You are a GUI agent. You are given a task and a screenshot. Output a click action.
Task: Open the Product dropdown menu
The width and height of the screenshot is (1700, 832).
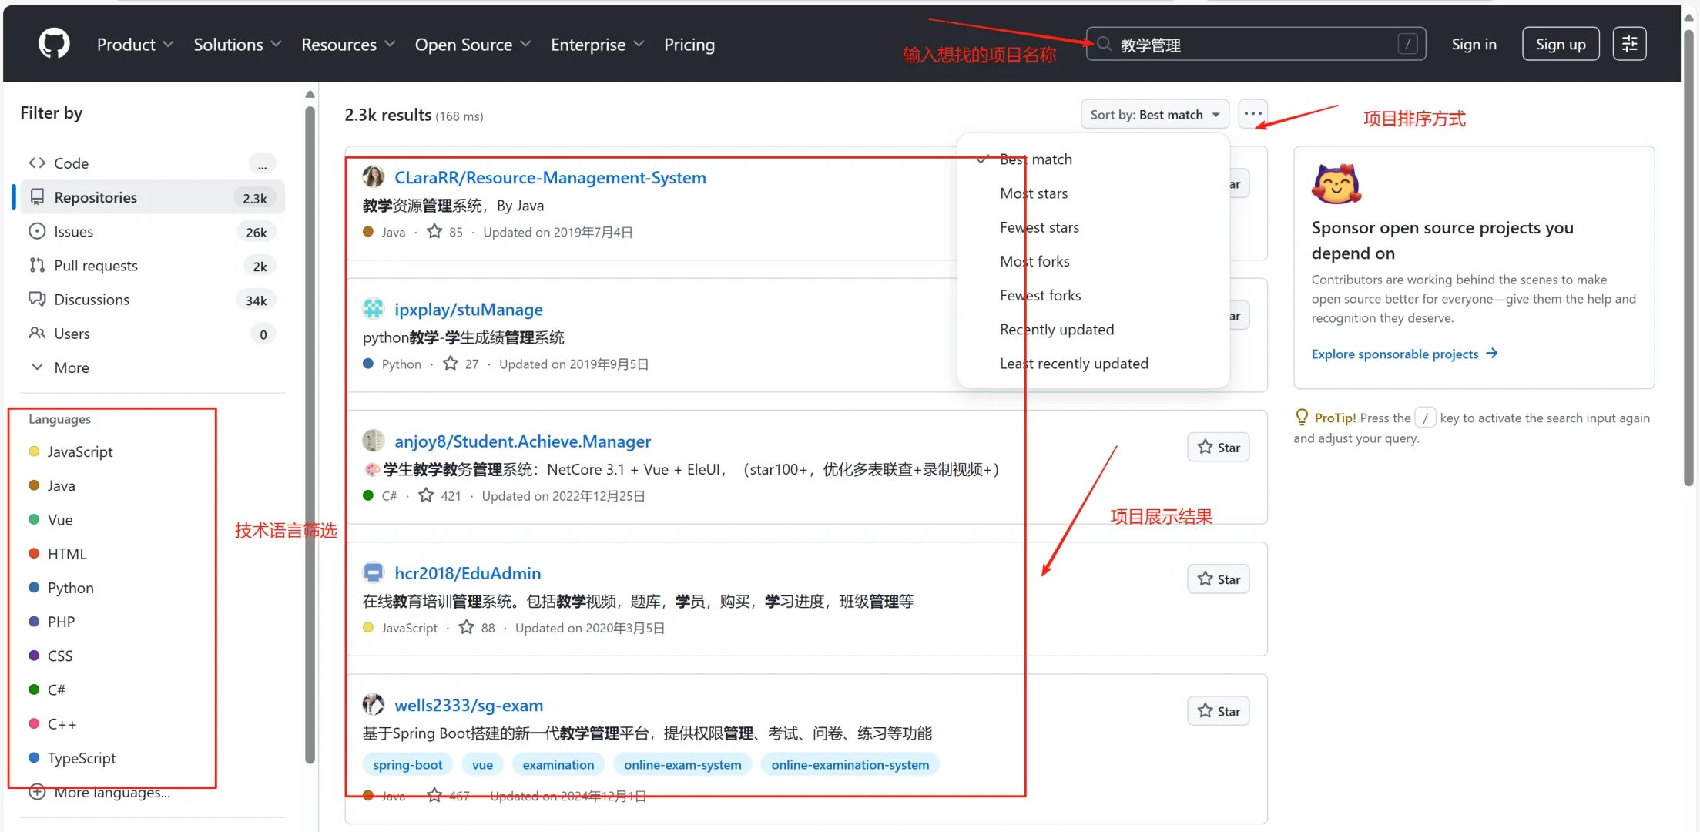[135, 44]
